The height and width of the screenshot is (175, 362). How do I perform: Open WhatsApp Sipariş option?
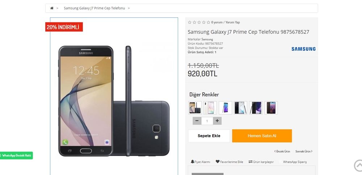293,162
